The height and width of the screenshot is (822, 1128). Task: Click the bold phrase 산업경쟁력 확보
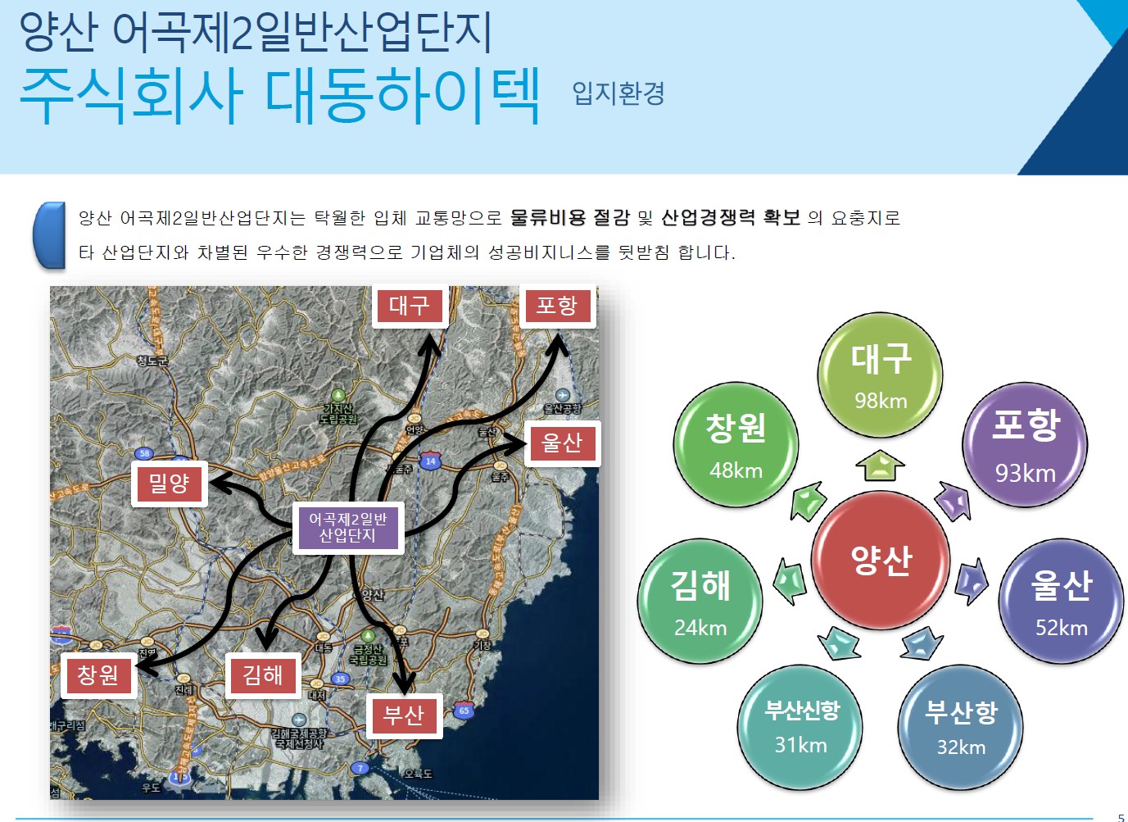point(731,217)
